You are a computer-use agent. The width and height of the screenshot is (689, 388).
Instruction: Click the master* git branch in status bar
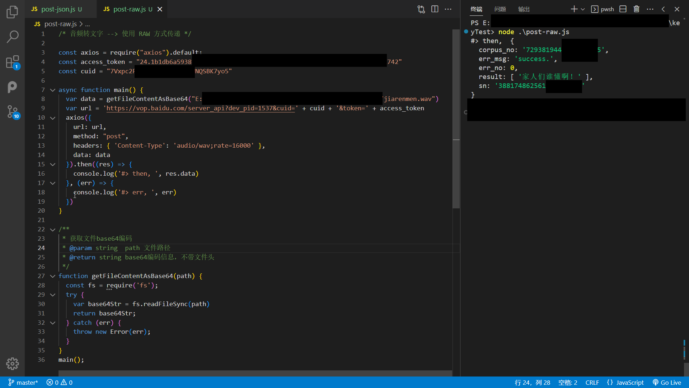tap(23, 382)
